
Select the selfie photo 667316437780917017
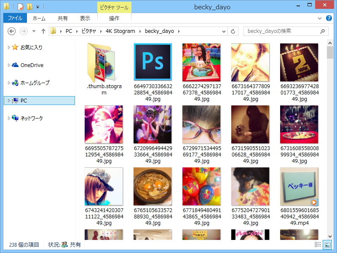[x=250, y=73]
